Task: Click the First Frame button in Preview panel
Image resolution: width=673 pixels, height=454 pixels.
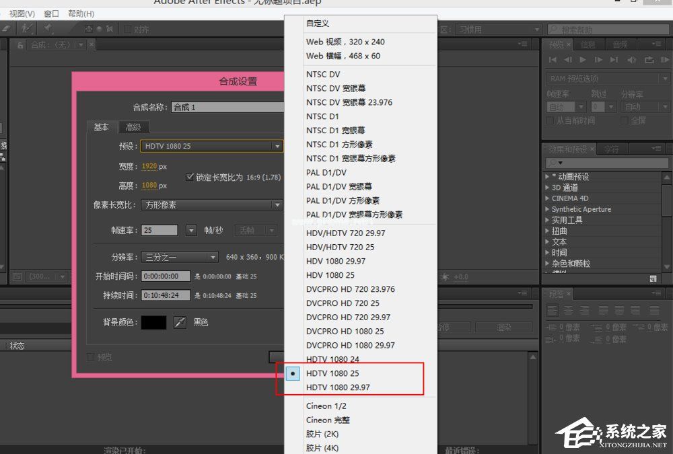Action: pos(553,59)
